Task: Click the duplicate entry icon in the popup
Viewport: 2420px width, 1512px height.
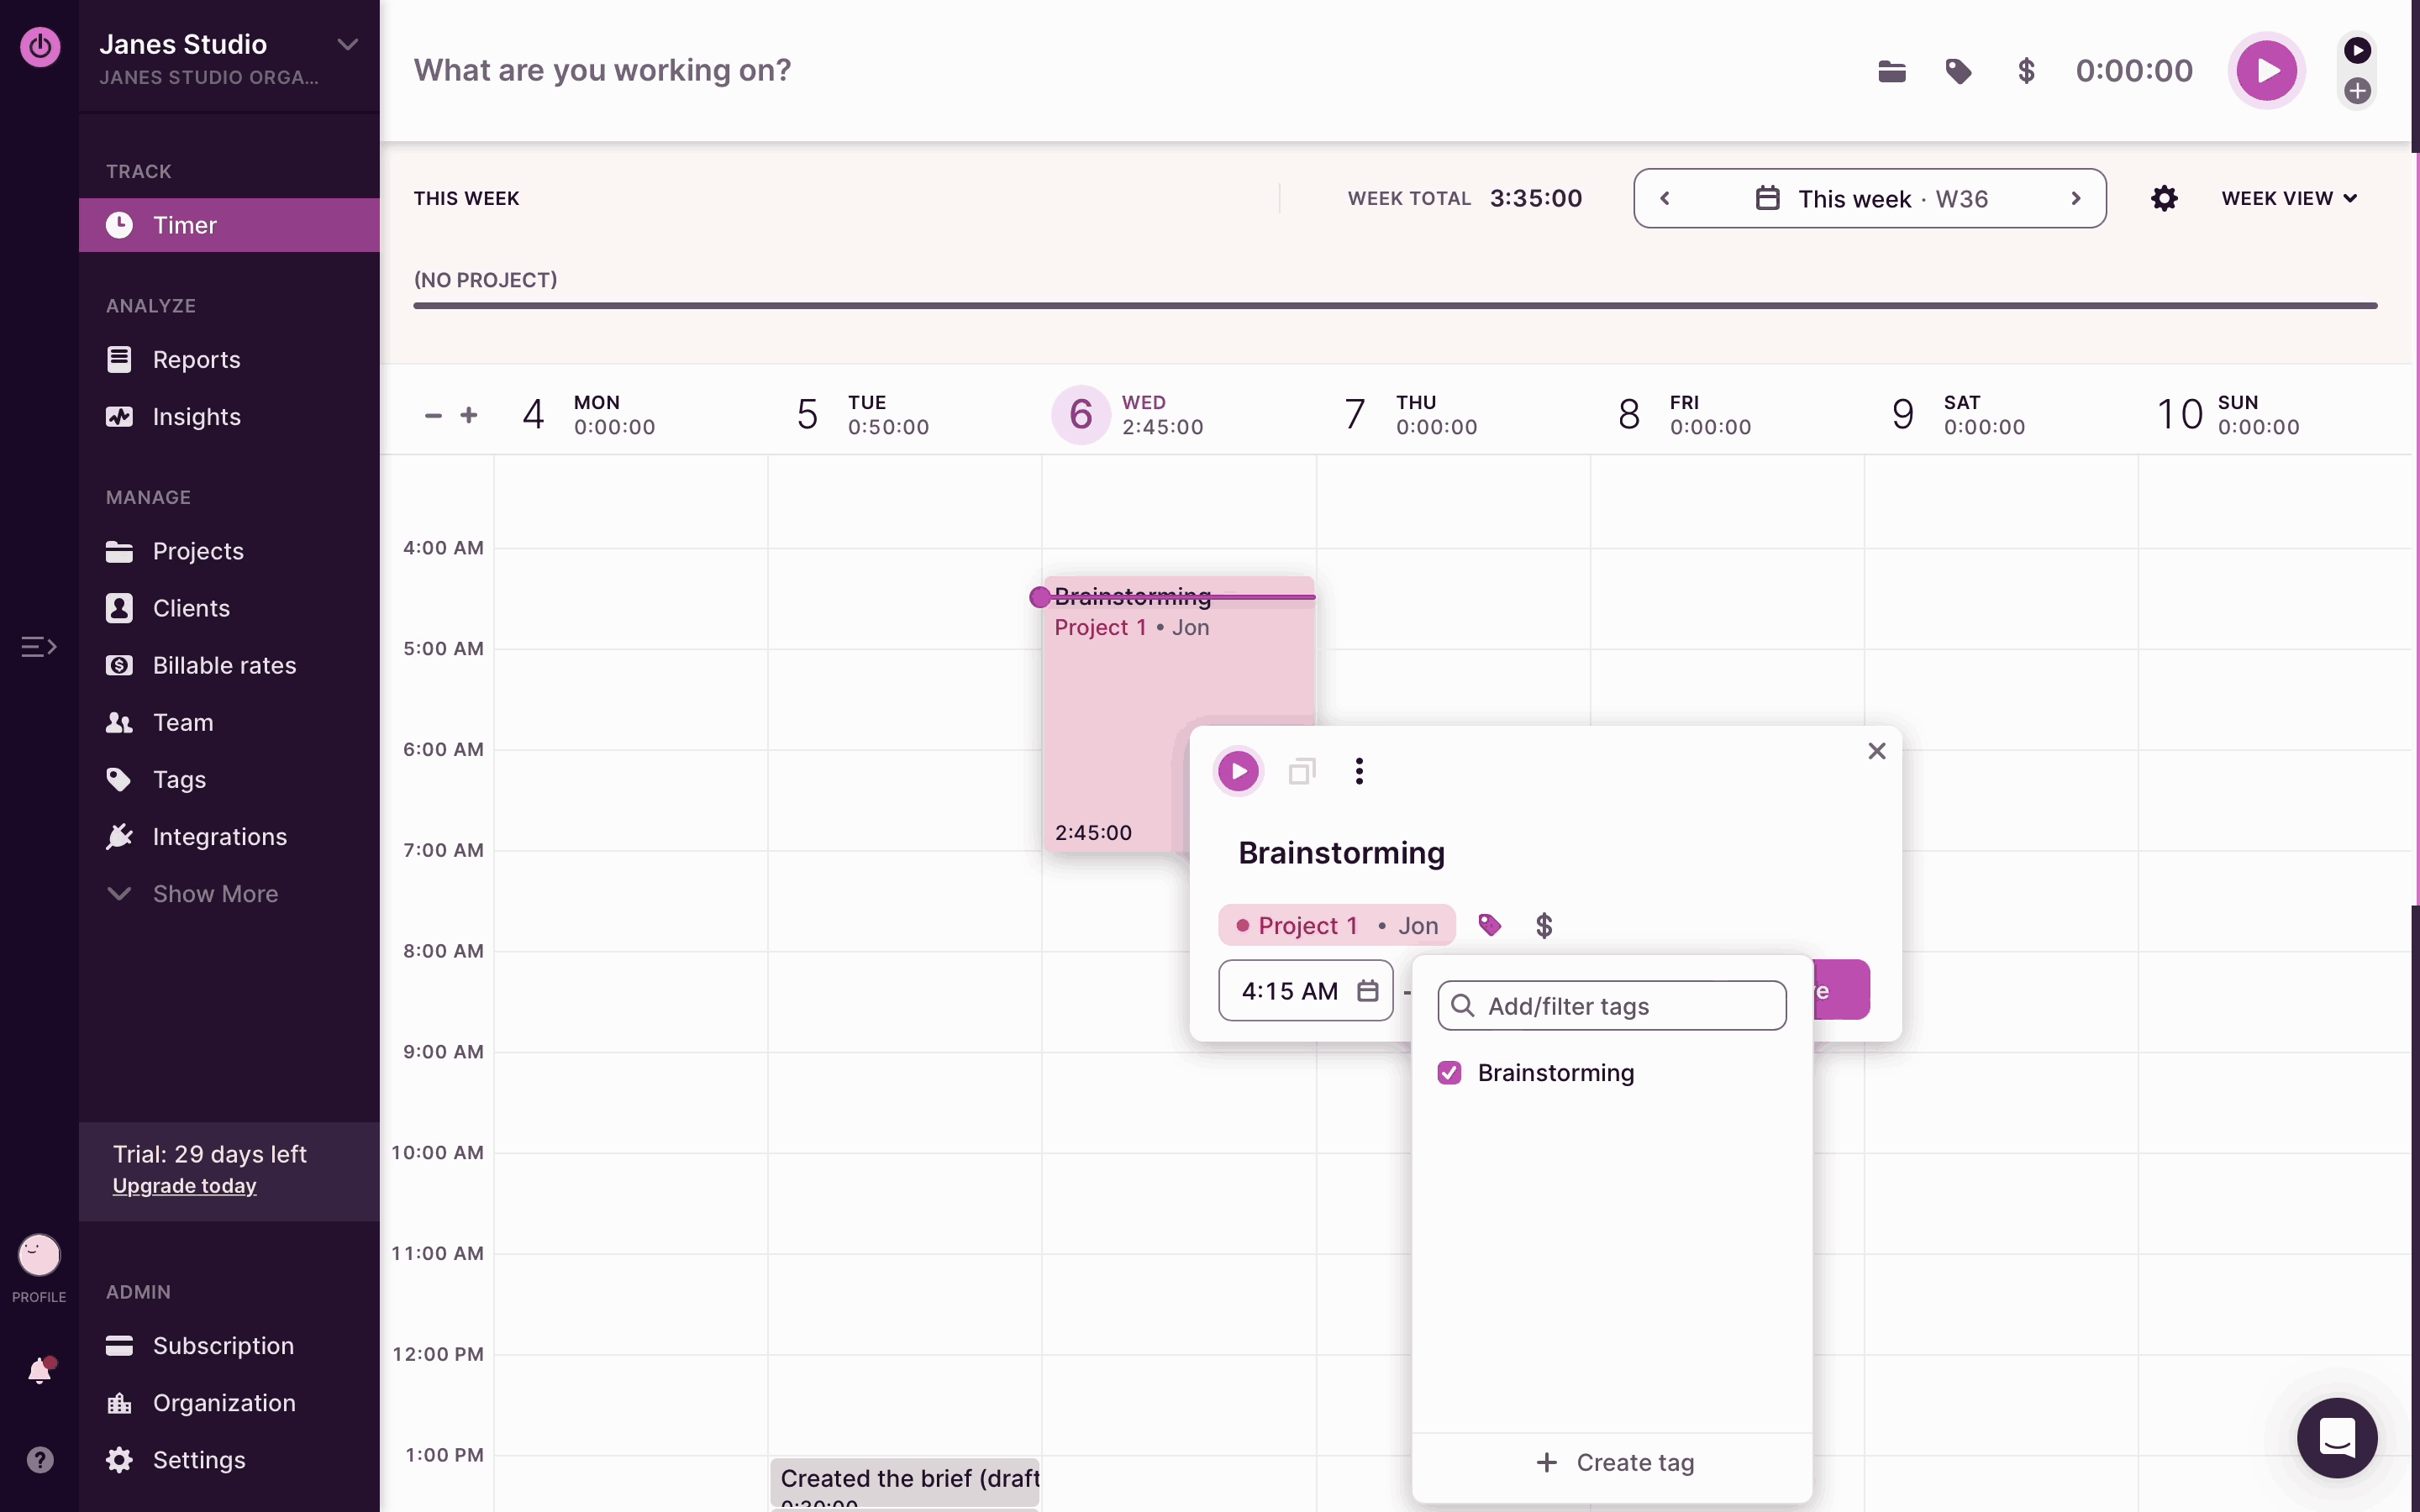Action: [x=1301, y=771]
